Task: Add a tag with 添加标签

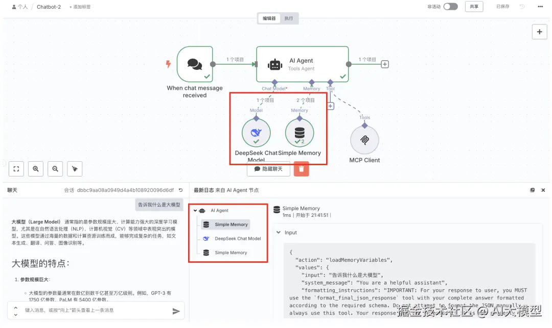Action: (x=80, y=7)
